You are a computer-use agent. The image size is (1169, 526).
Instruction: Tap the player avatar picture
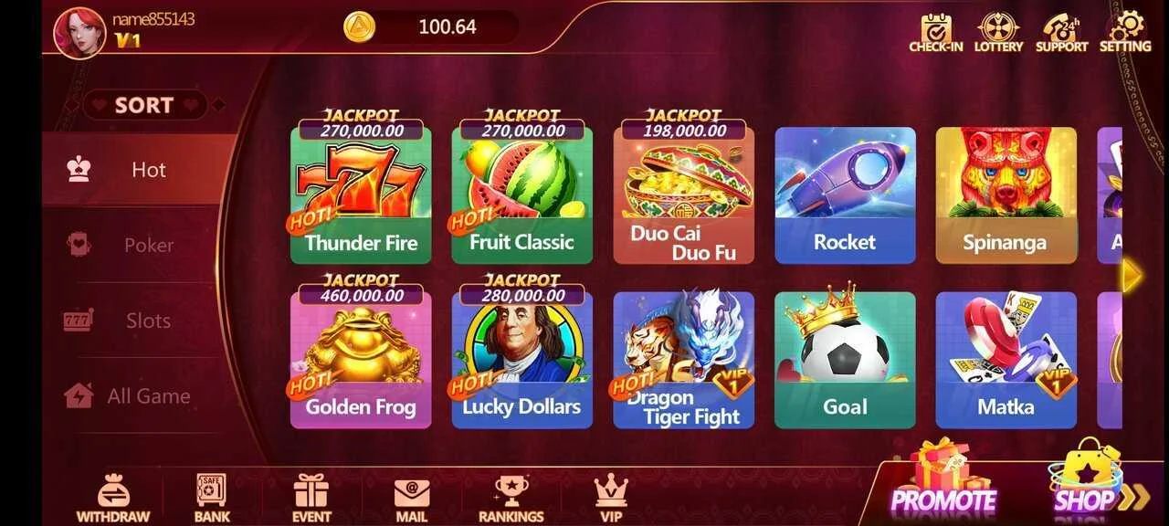click(x=79, y=32)
